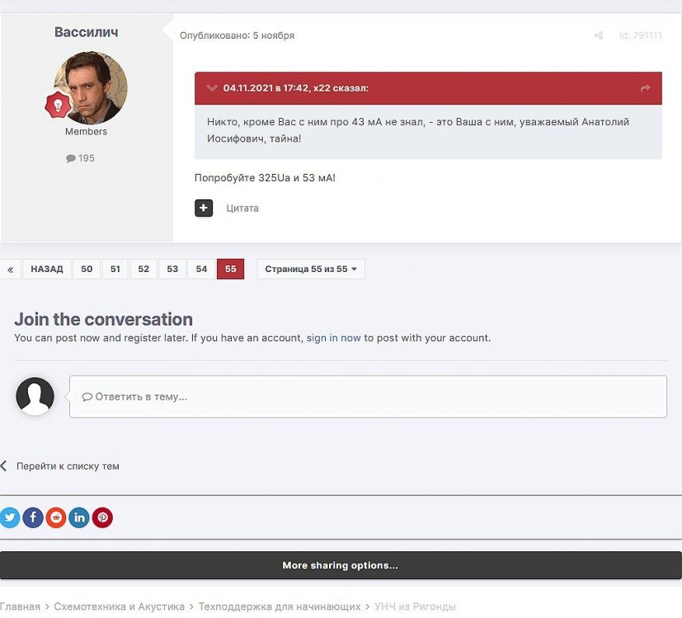Click the НАЗАД pagination button

tap(47, 269)
